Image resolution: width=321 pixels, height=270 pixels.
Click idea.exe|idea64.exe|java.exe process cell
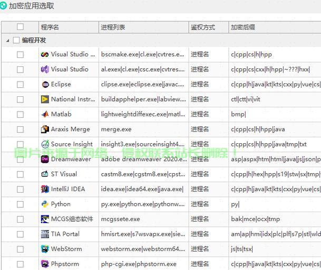click(x=144, y=189)
